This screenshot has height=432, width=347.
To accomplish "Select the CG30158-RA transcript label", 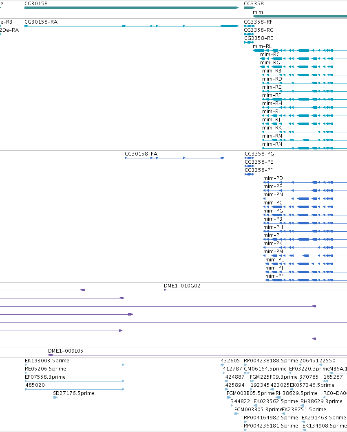I will tap(41, 22).
